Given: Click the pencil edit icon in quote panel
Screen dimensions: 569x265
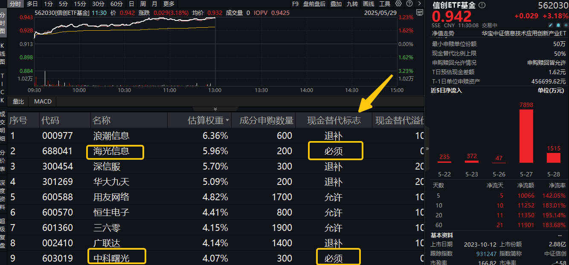Looking at the screenshot, I should (550, 26).
